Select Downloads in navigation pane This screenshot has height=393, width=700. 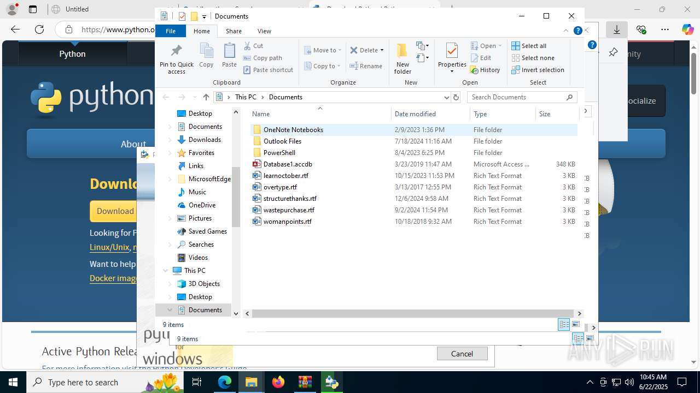pyautogui.click(x=205, y=140)
